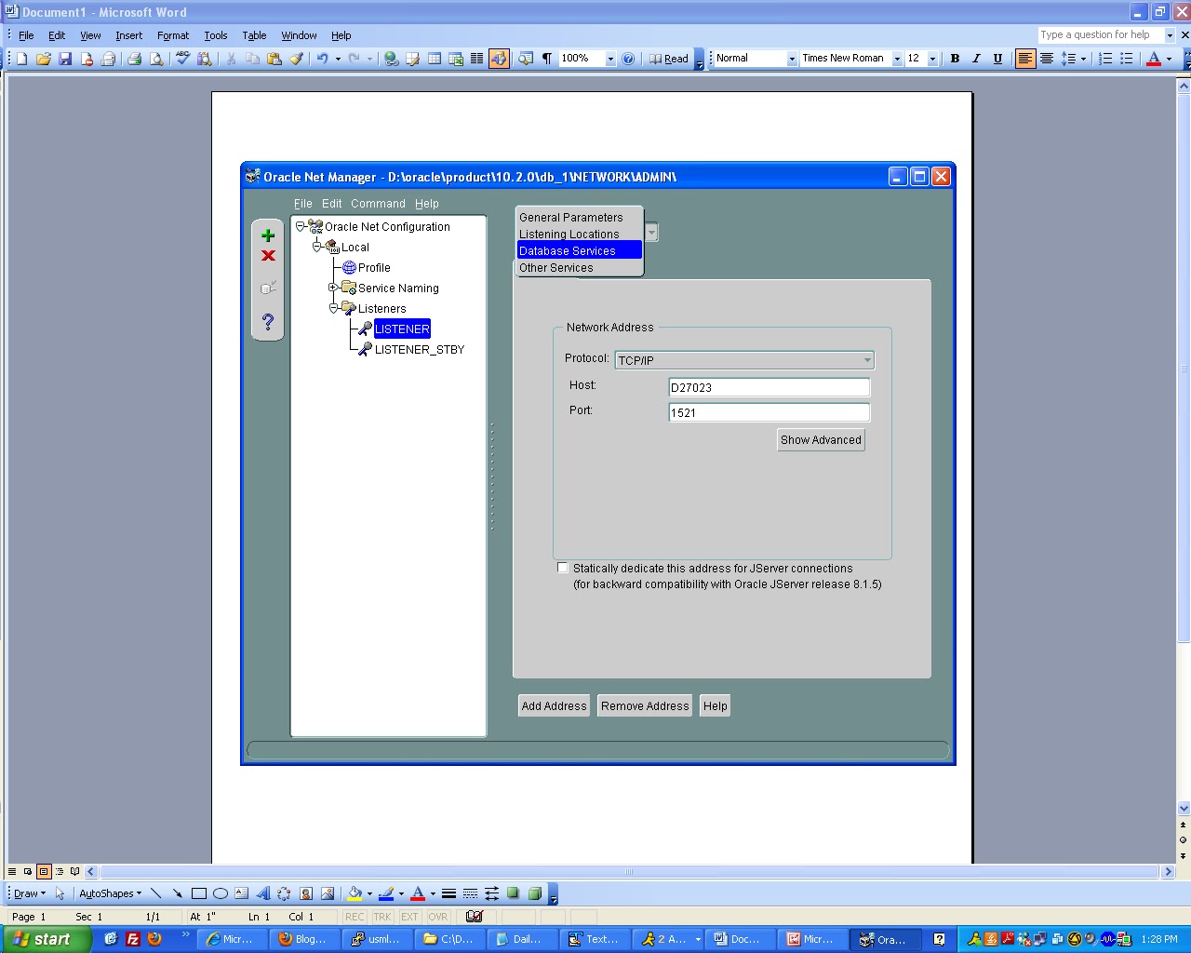
Task: Click the Open folder toolbar icon
Action: (44, 59)
